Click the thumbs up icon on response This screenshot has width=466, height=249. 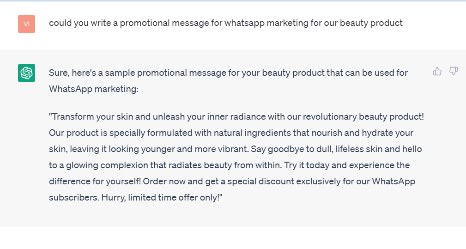tap(437, 71)
